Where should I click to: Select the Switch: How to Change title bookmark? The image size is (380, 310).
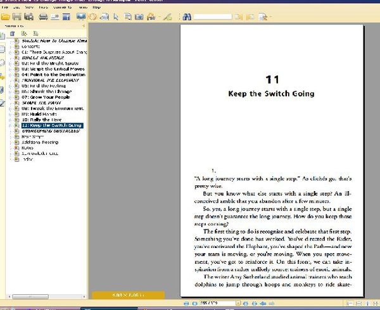(54, 40)
